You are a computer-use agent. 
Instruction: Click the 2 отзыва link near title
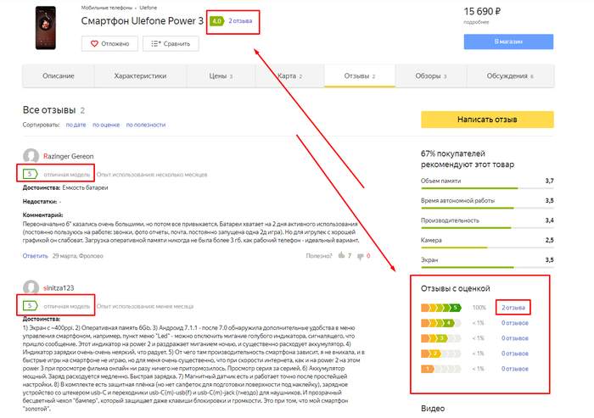240,21
